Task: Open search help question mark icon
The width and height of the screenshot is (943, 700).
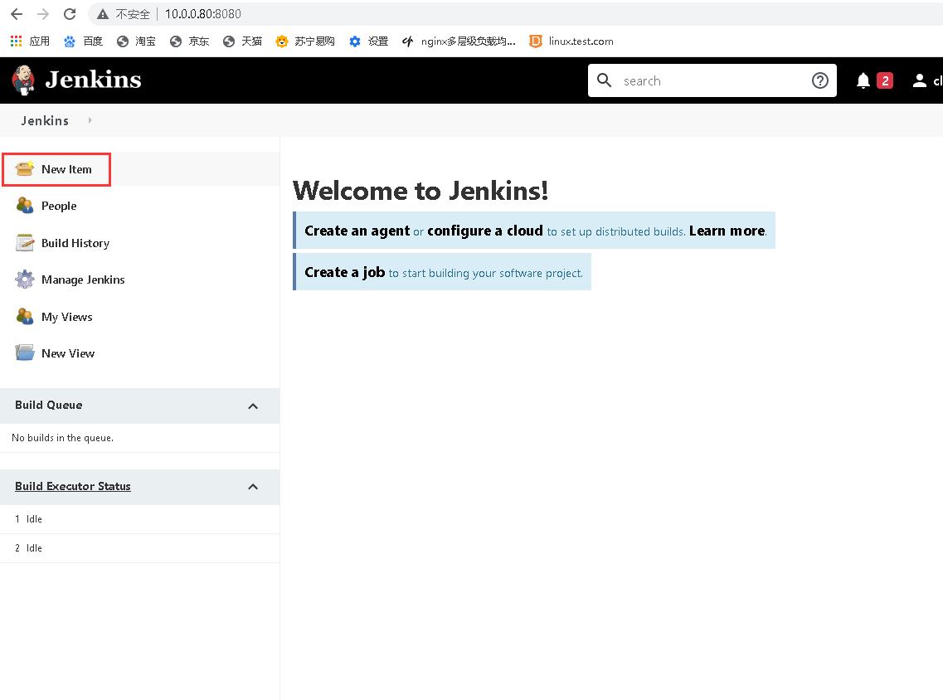Action: pyautogui.click(x=820, y=80)
